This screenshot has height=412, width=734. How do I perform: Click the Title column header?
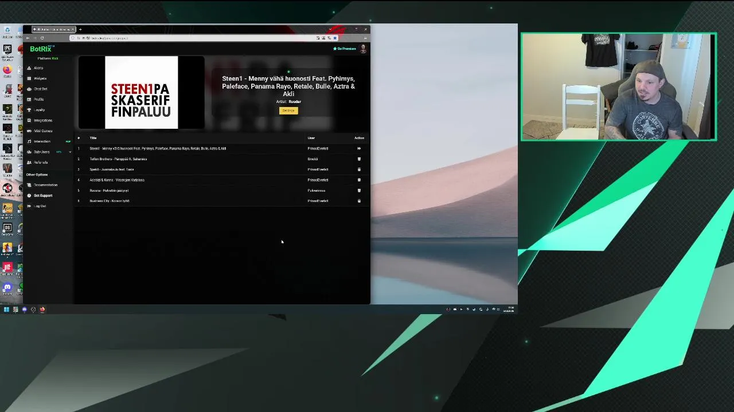pyautogui.click(x=93, y=138)
